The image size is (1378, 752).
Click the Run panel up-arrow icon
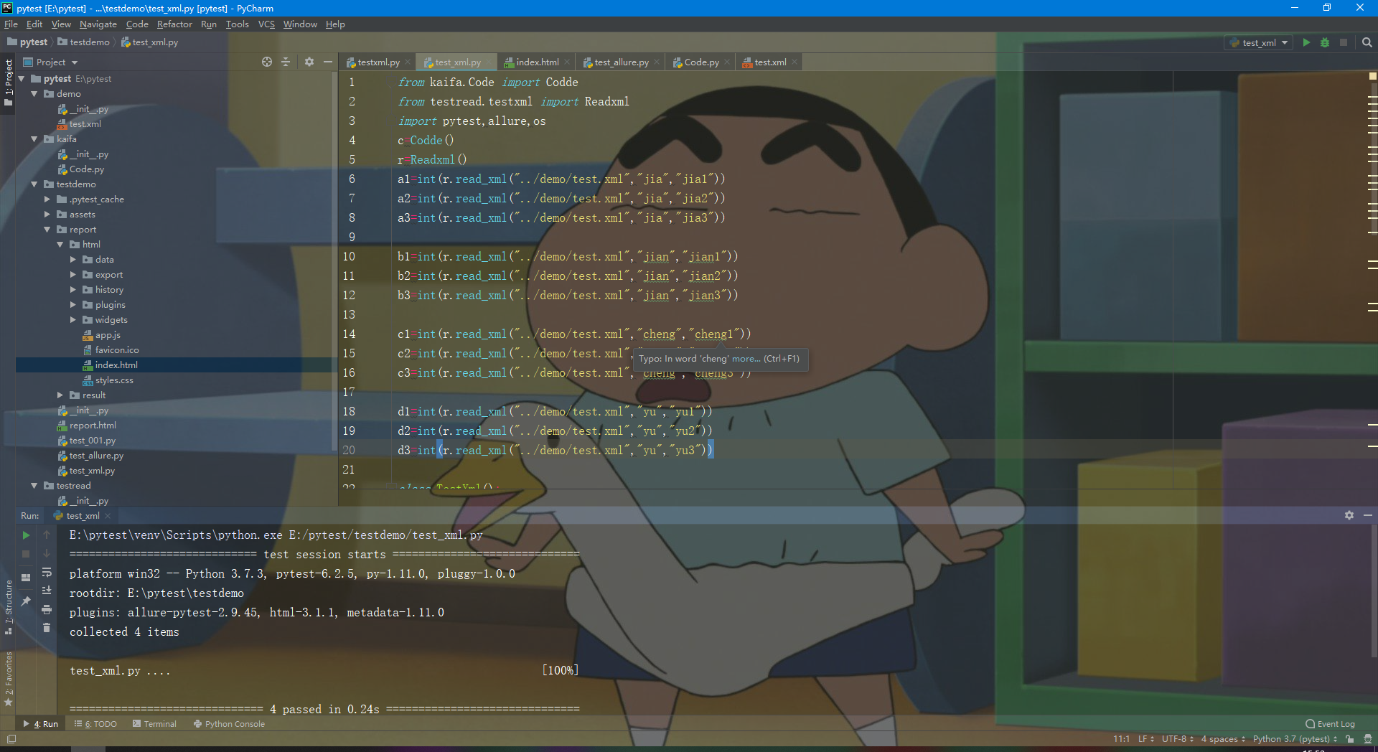tap(47, 535)
